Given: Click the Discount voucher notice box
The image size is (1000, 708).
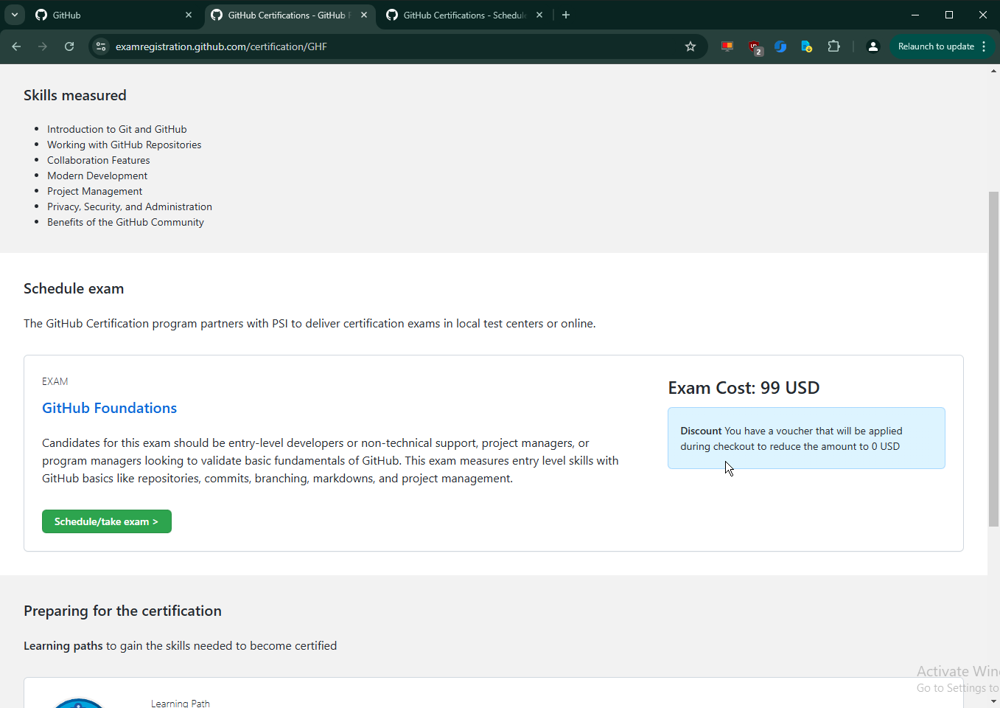Looking at the screenshot, I should tap(806, 438).
